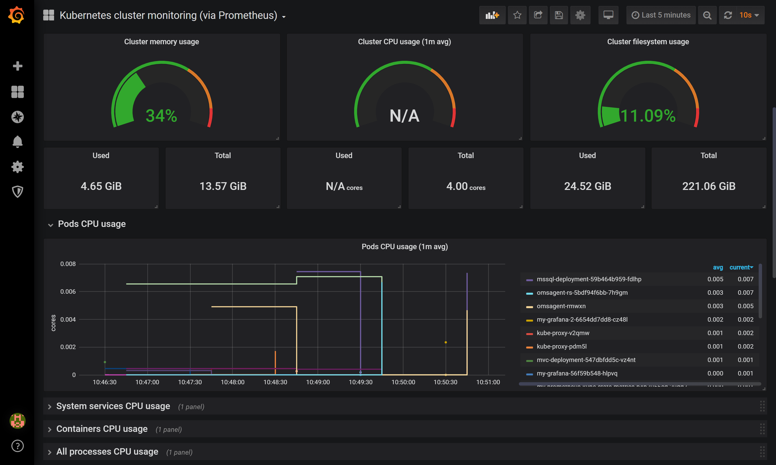Open color picker for kube-proxy-v2qmw swatch
The height and width of the screenshot is (465, 776).
point(529,334)
